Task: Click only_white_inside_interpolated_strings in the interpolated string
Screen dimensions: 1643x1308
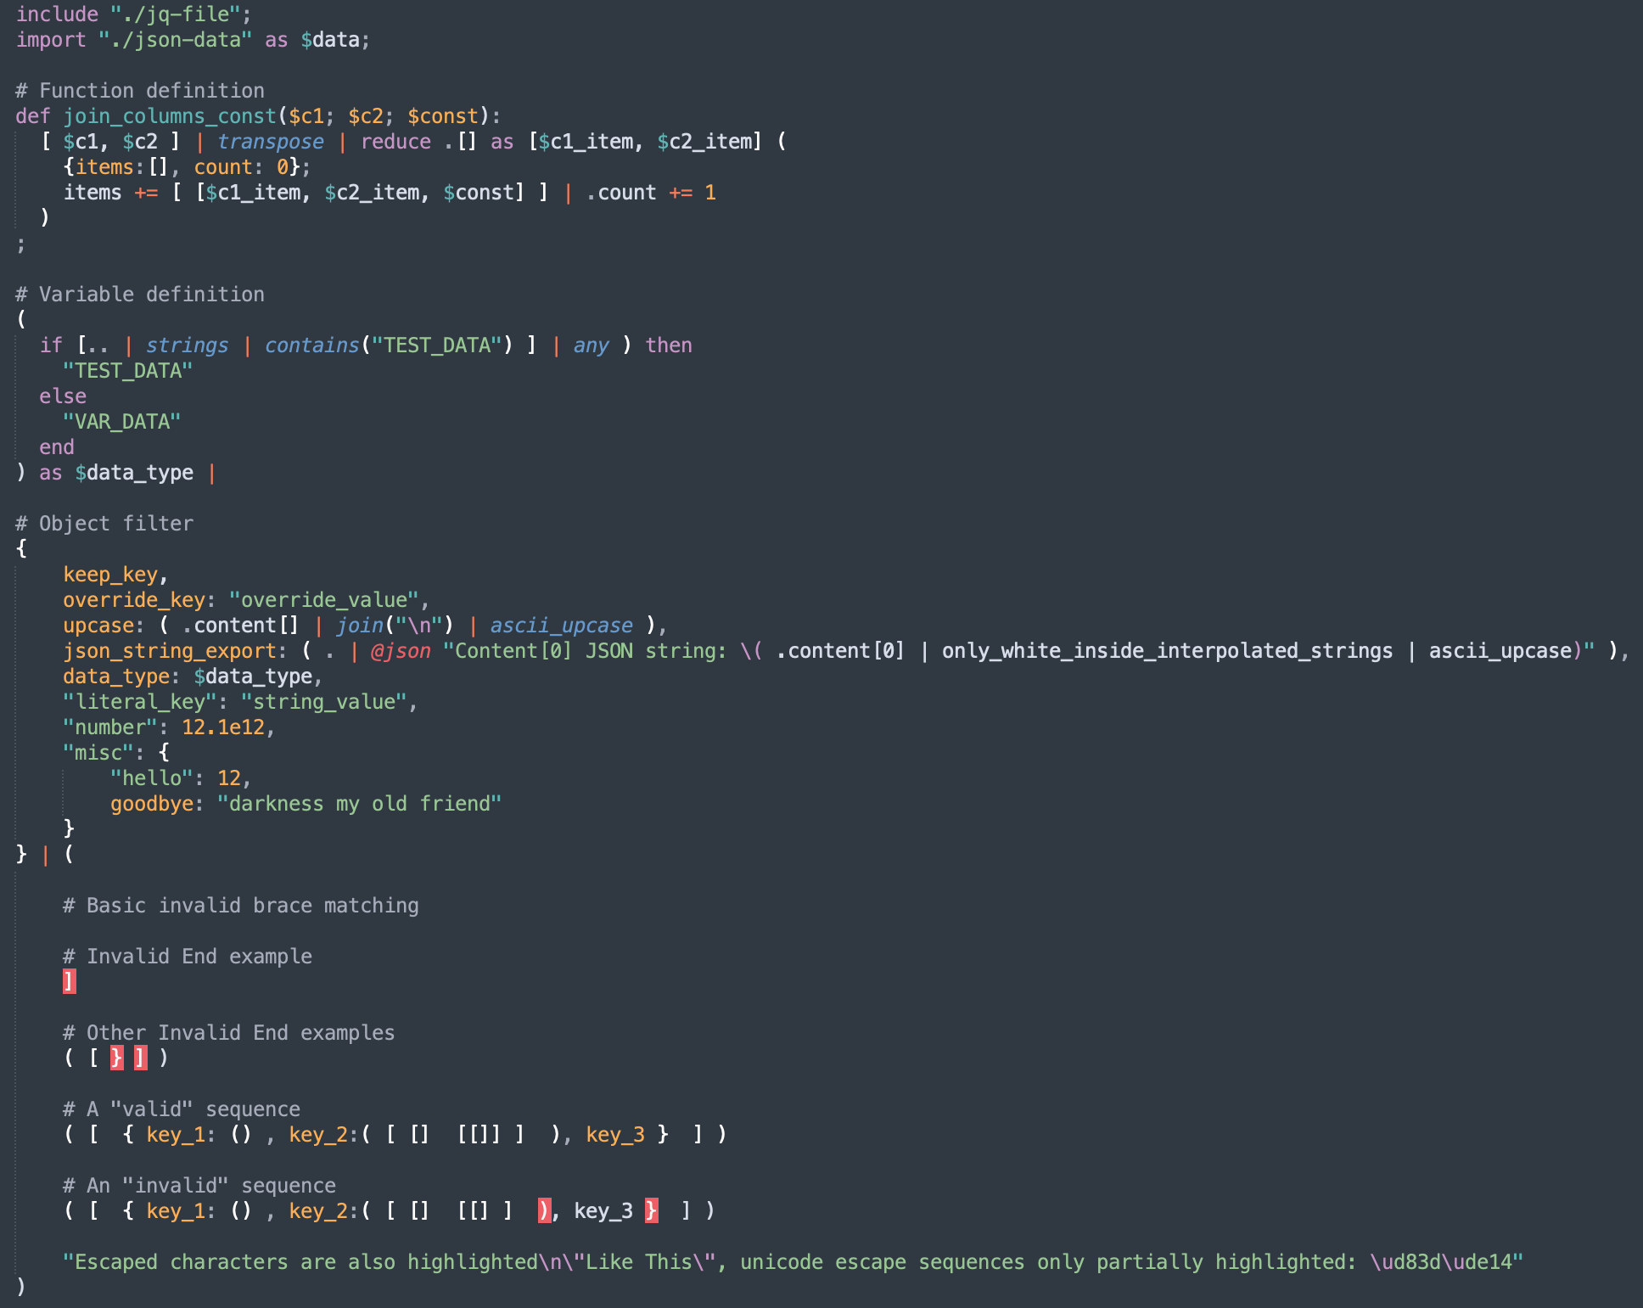Action: coord(1167,651)
